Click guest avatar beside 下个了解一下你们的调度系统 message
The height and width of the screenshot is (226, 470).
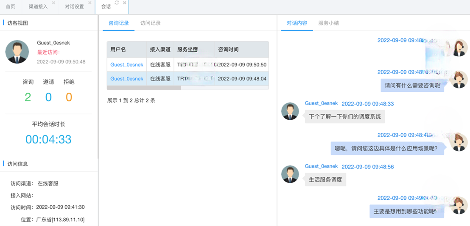[x=290, y=111]
